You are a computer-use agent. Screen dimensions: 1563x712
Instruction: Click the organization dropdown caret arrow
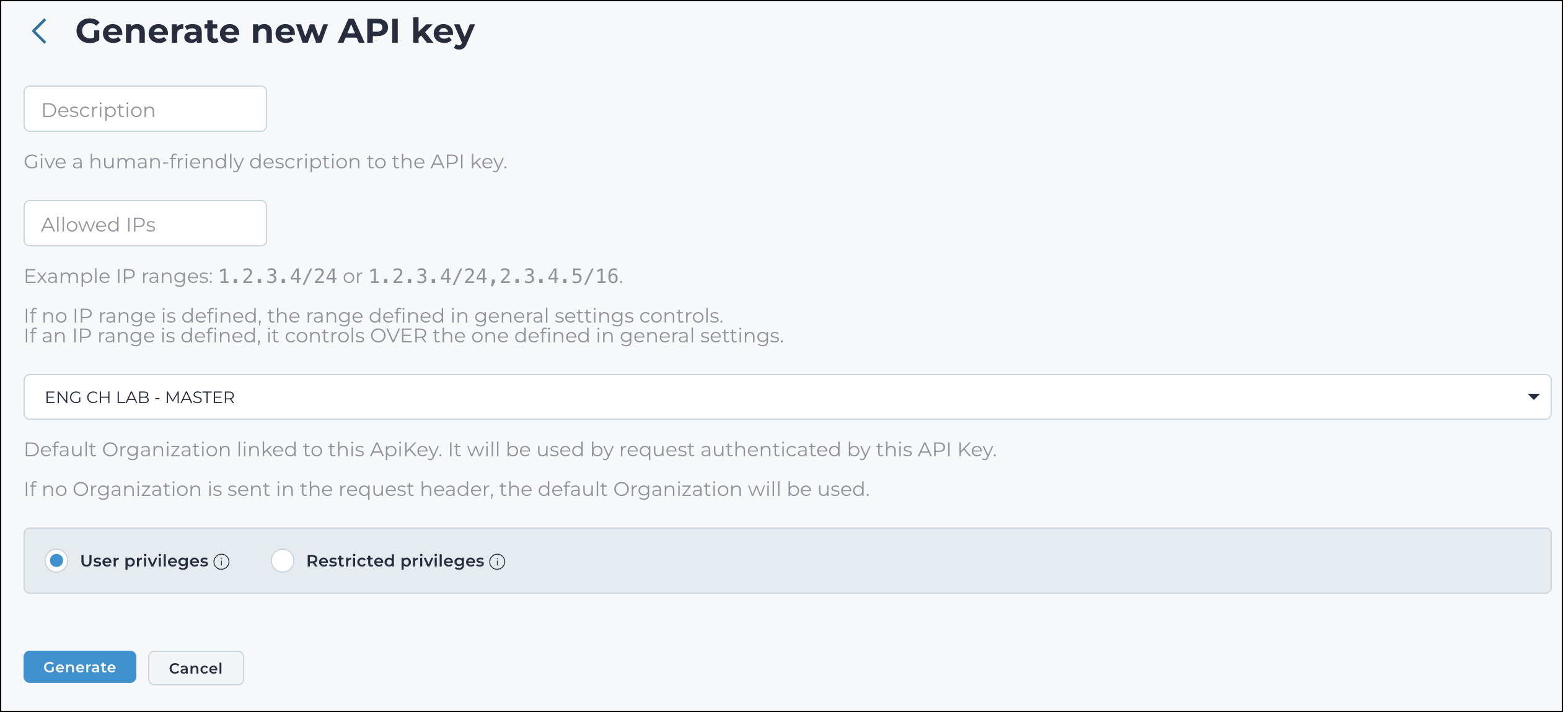[1534, 397]
